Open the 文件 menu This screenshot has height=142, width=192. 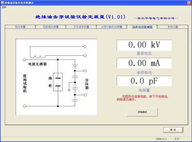(4, 7)
